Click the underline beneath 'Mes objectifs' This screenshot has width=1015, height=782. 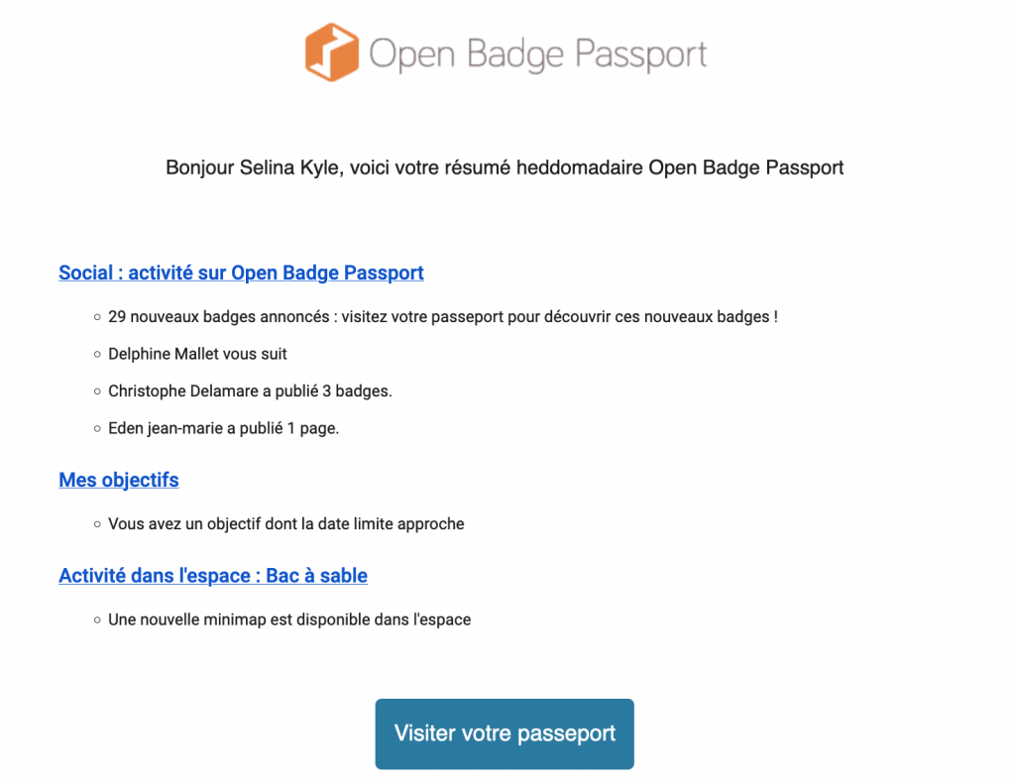coord(118,491)
